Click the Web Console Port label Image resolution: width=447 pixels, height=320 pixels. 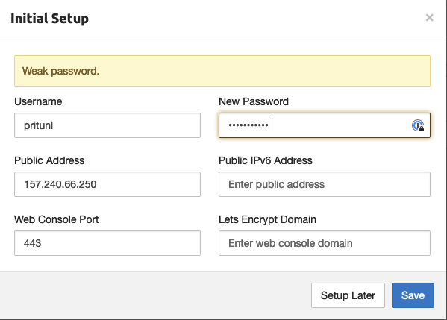coord(57,219)
